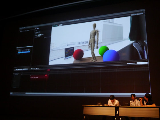Click the red playhead marker on the timeline ruler

[x=49, y=70]
